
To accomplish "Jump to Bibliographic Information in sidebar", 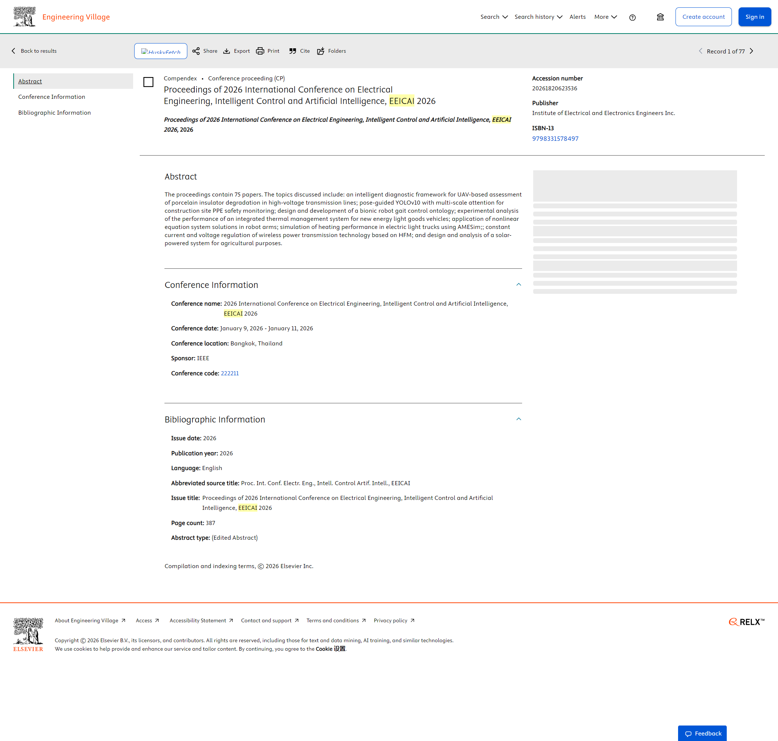I will tap(55, 112).
